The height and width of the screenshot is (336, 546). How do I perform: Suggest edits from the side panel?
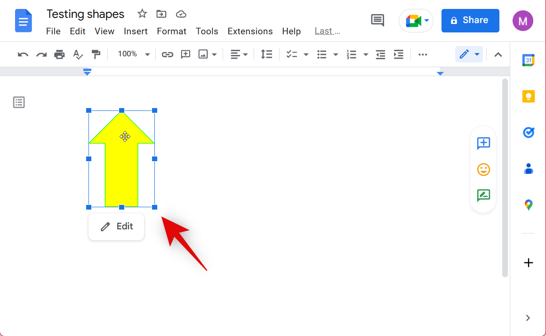tap(483, 195)
